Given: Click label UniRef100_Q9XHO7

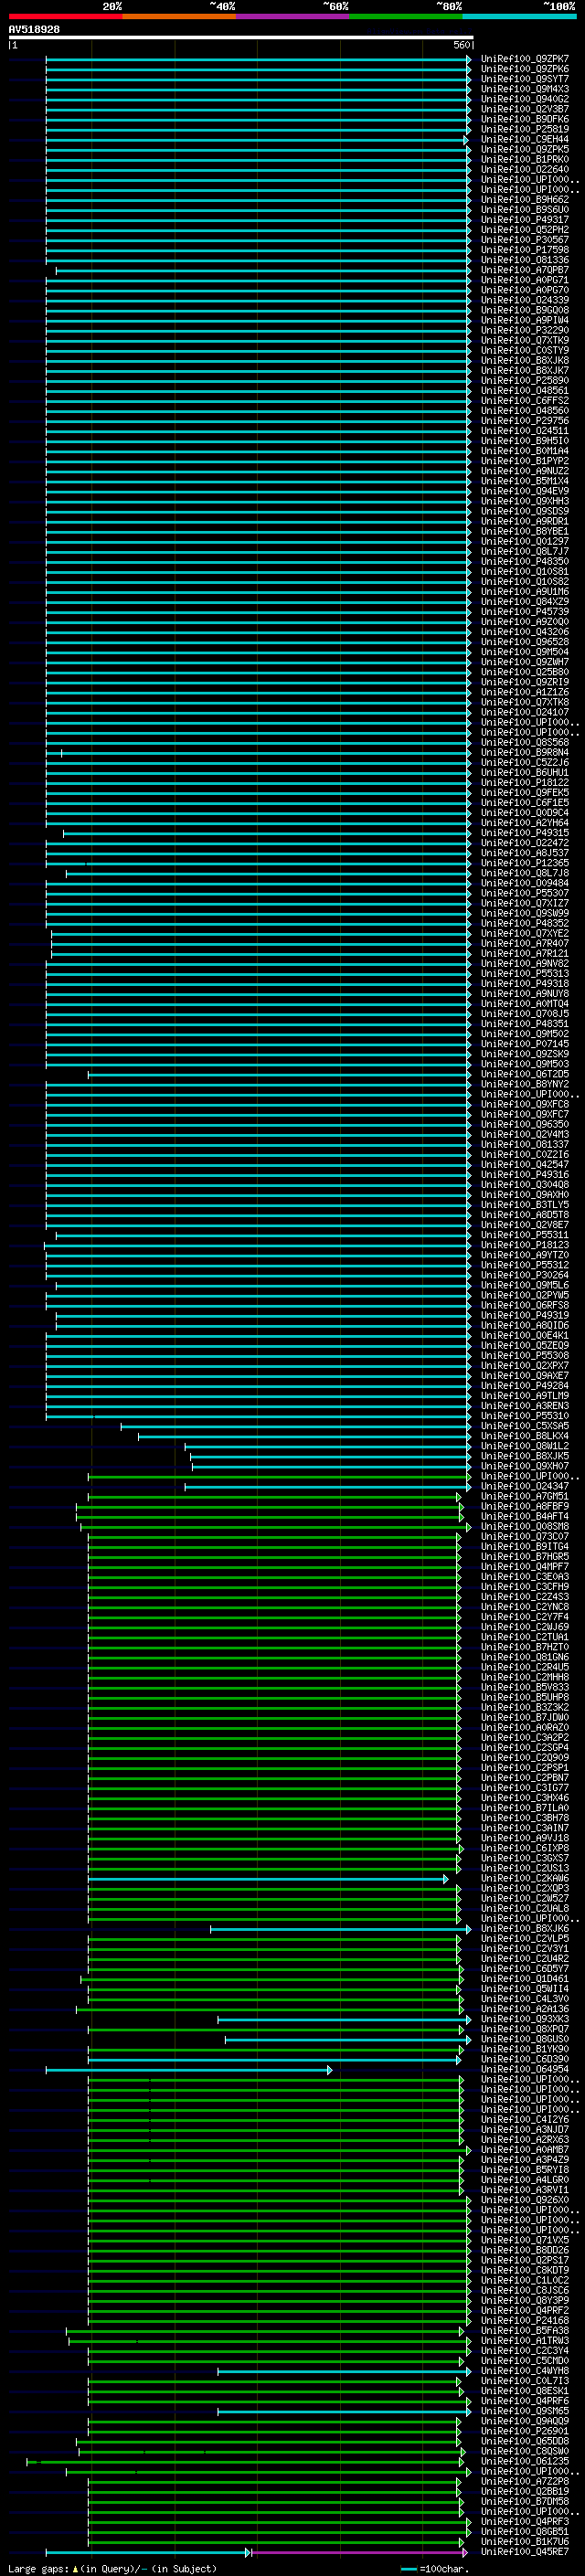Looking at the screenshot, I should (525, 1466).
